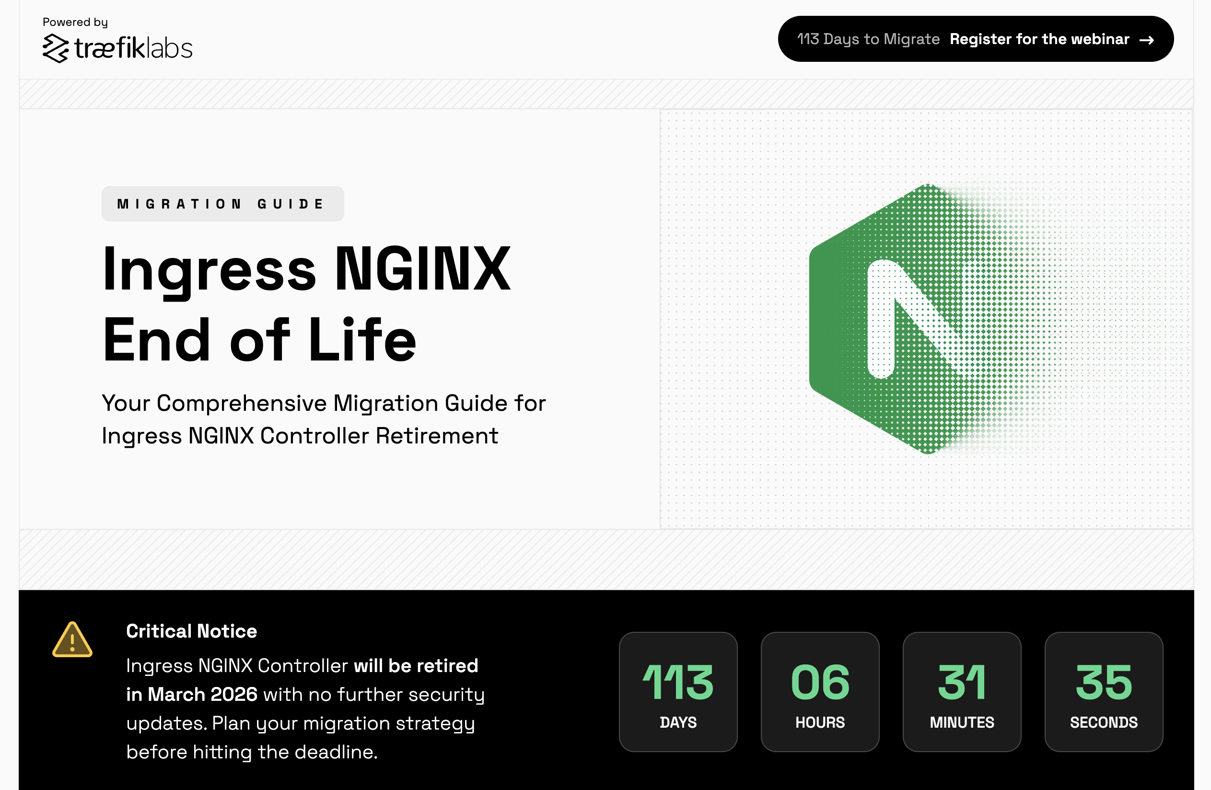
Task: Click the Critical Notice heading
Action: click(191, 631)
